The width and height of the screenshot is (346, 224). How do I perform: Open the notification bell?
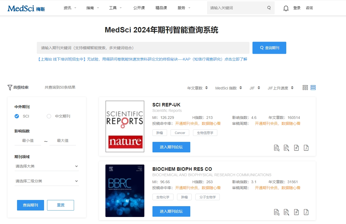click(286, 8)
